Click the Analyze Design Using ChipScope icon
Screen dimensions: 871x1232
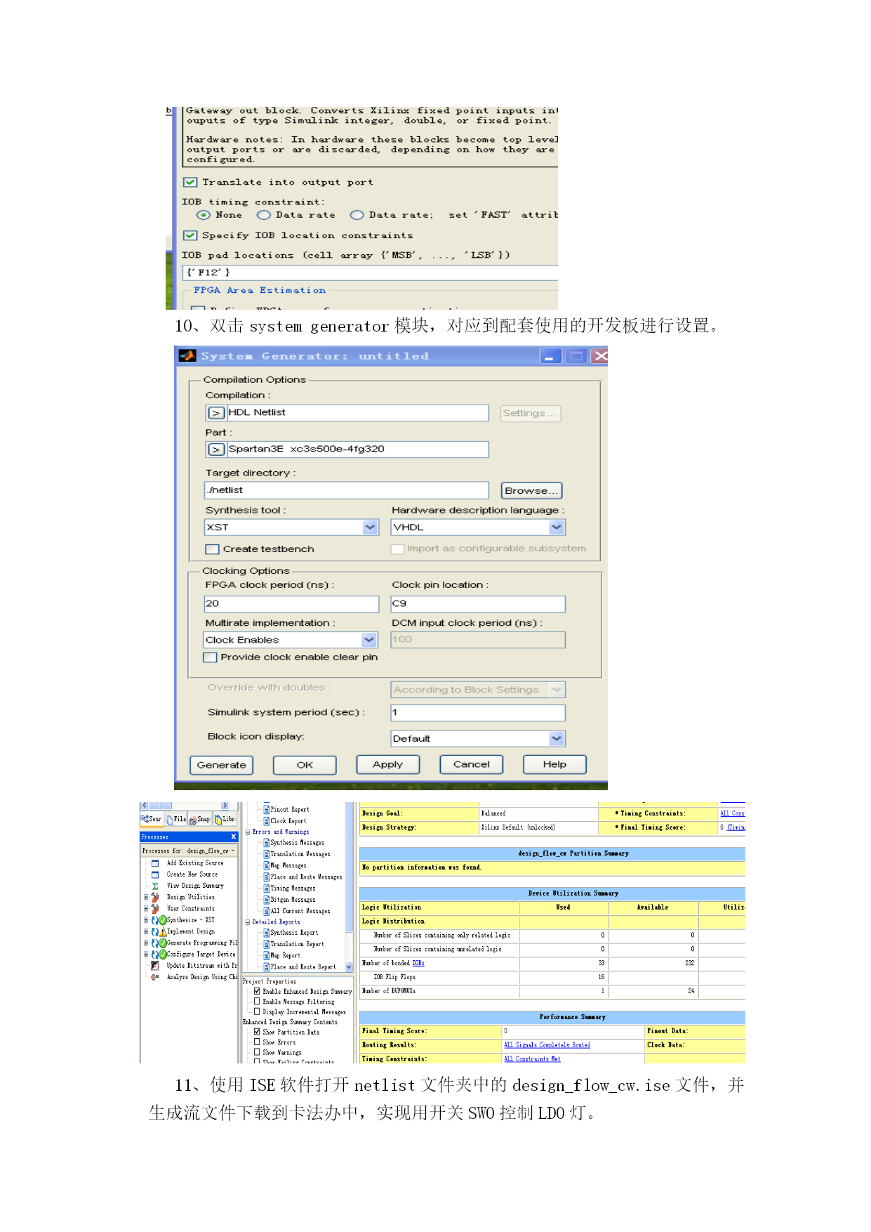pos(155,977)
